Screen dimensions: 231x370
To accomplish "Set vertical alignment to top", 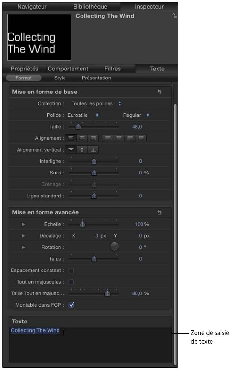I will (x=71, y=150).
